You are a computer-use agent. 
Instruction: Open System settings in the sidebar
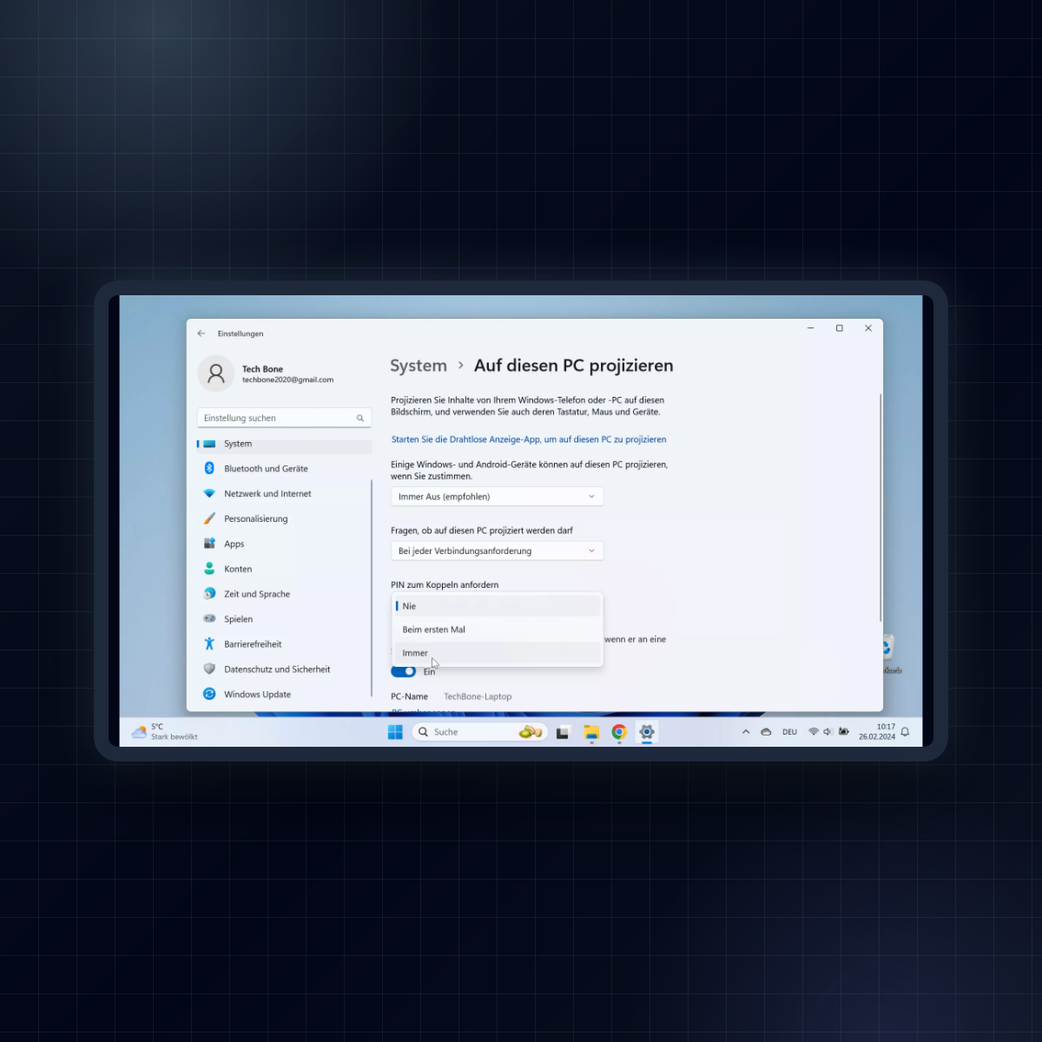point(284,444)
